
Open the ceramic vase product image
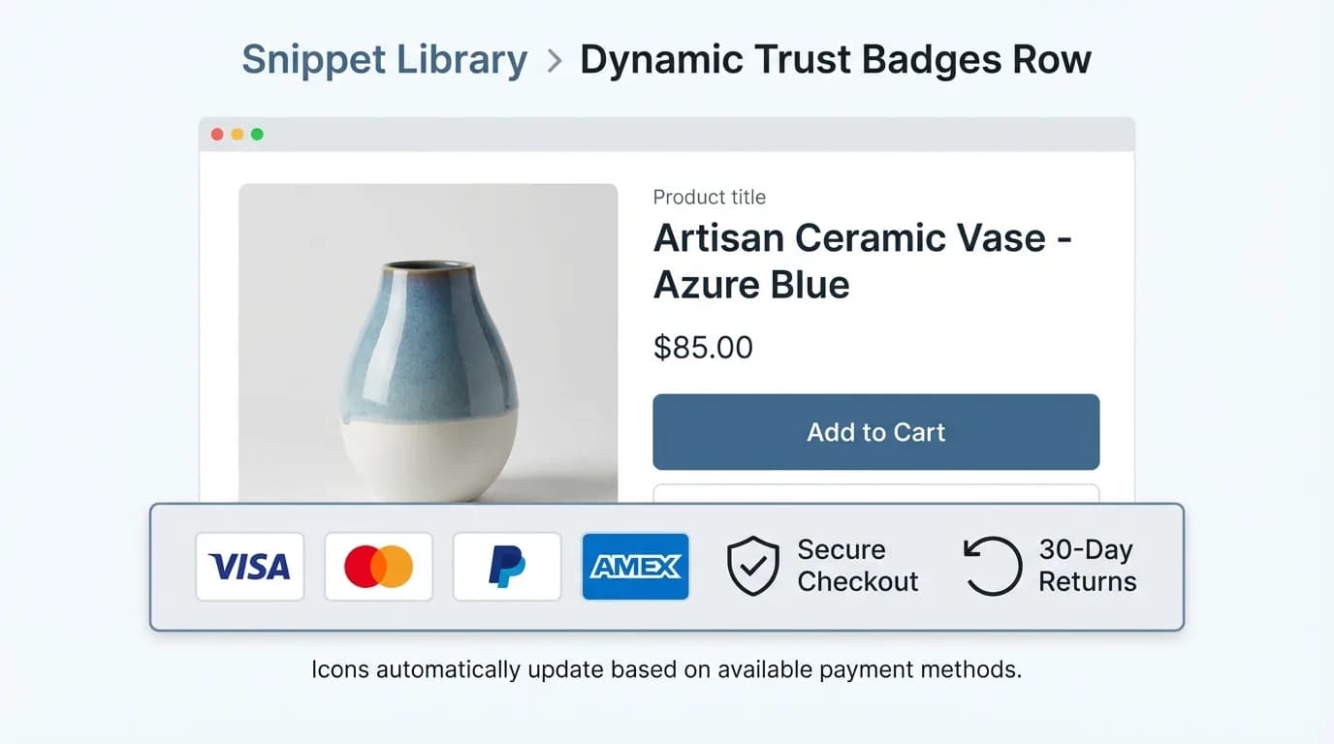(429, 343)
